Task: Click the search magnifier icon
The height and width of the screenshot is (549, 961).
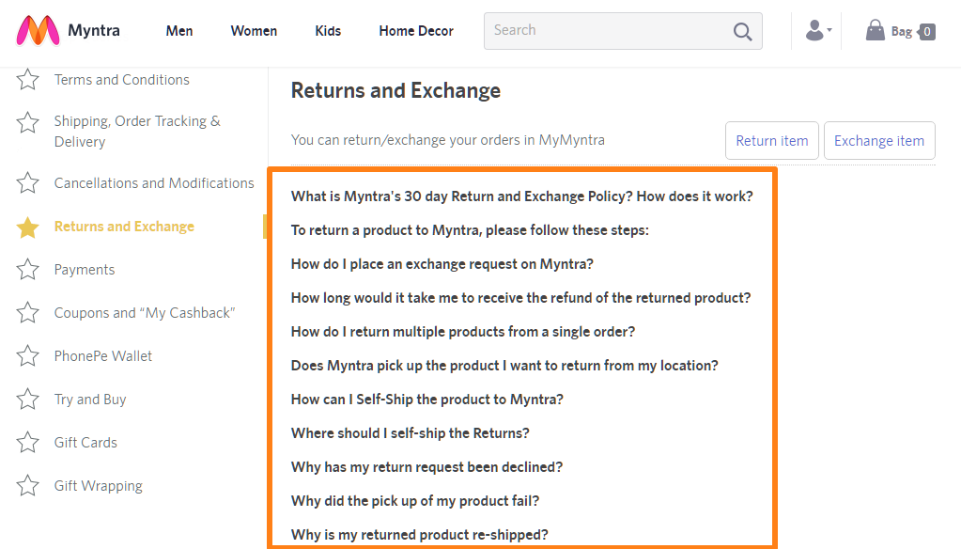Action: point(742,31)
